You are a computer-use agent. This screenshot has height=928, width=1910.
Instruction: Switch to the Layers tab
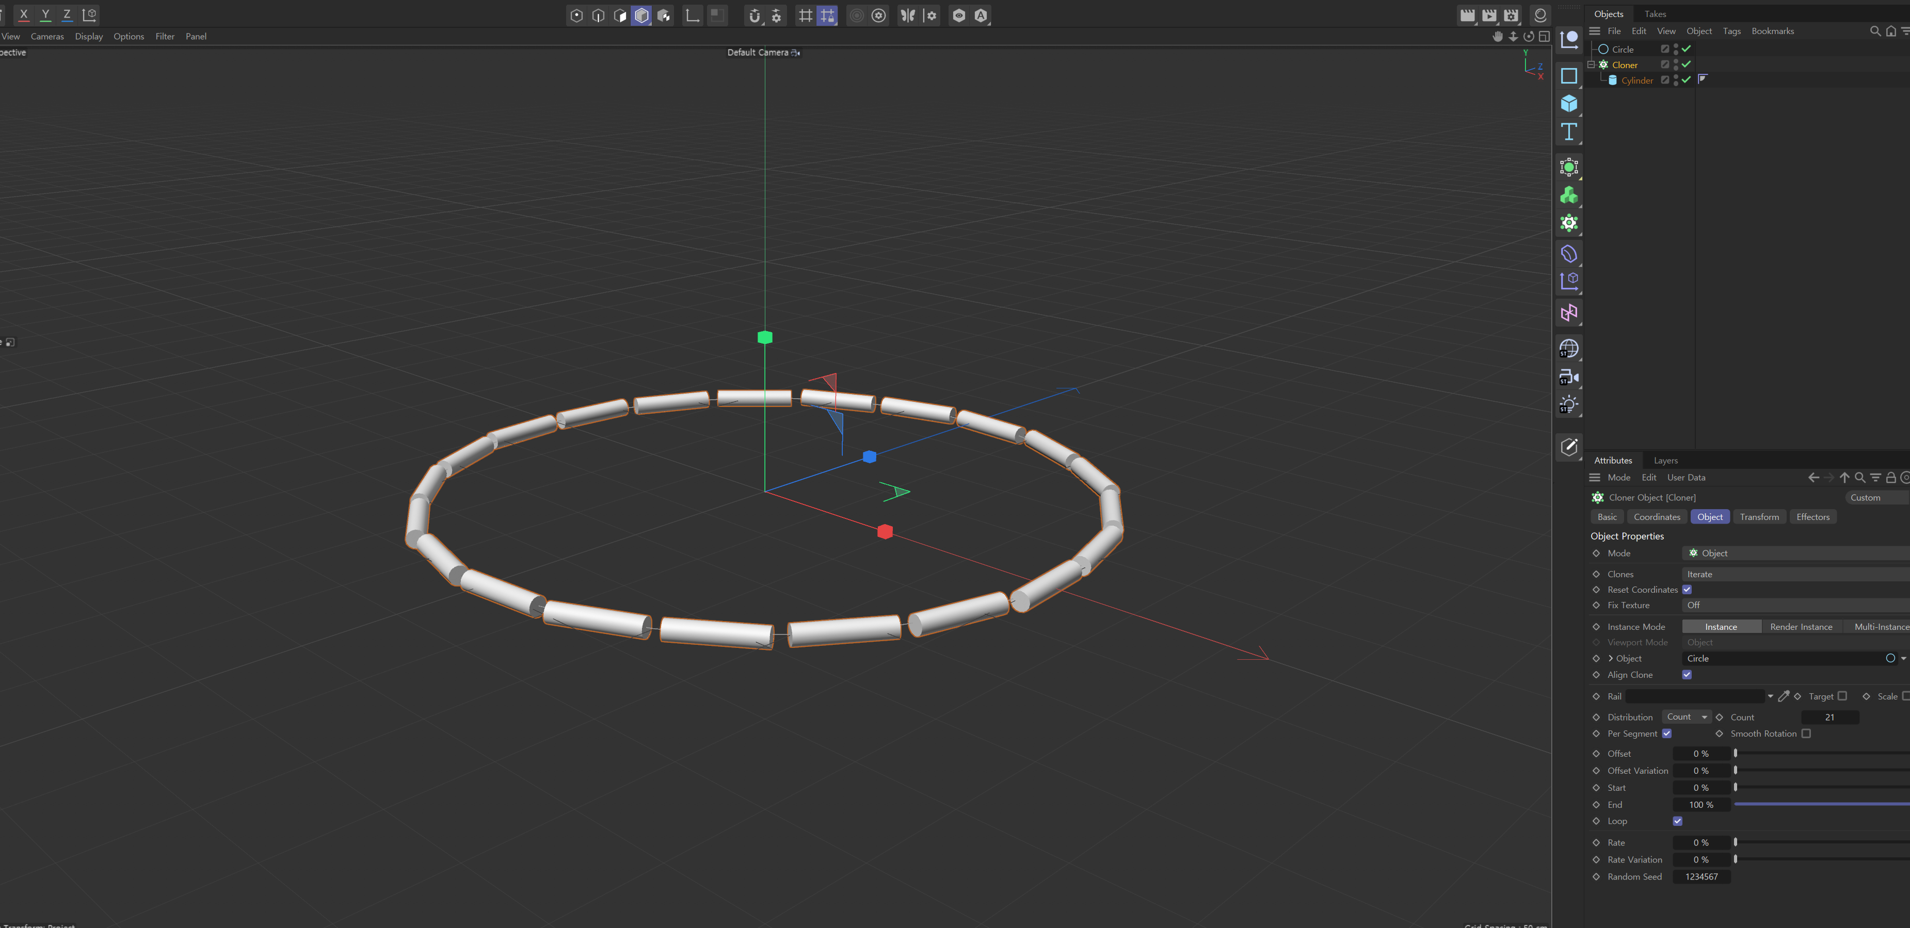pos(1665,460)
